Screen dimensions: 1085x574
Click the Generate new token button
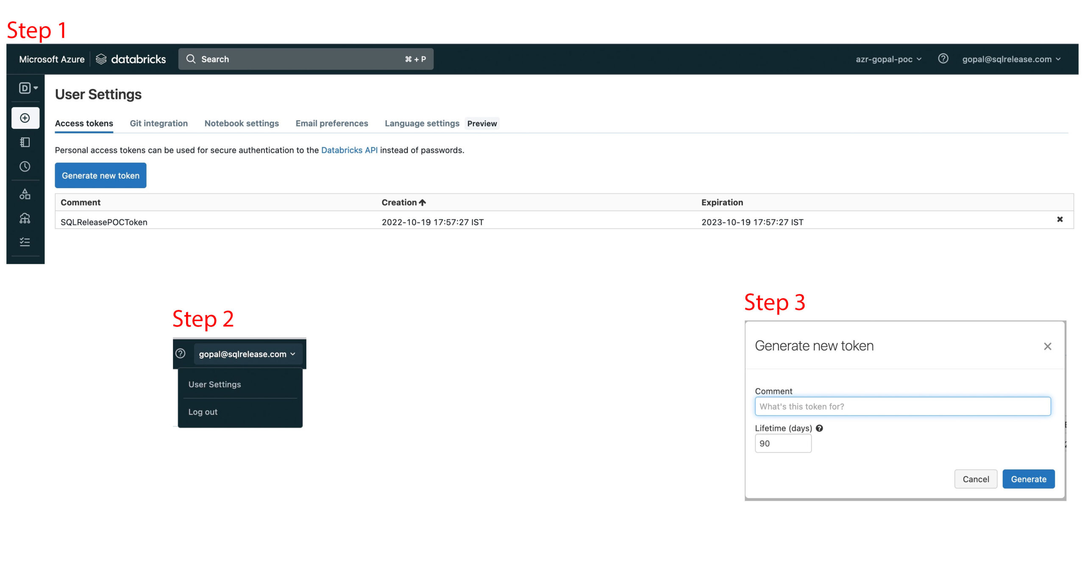(100, 175)
